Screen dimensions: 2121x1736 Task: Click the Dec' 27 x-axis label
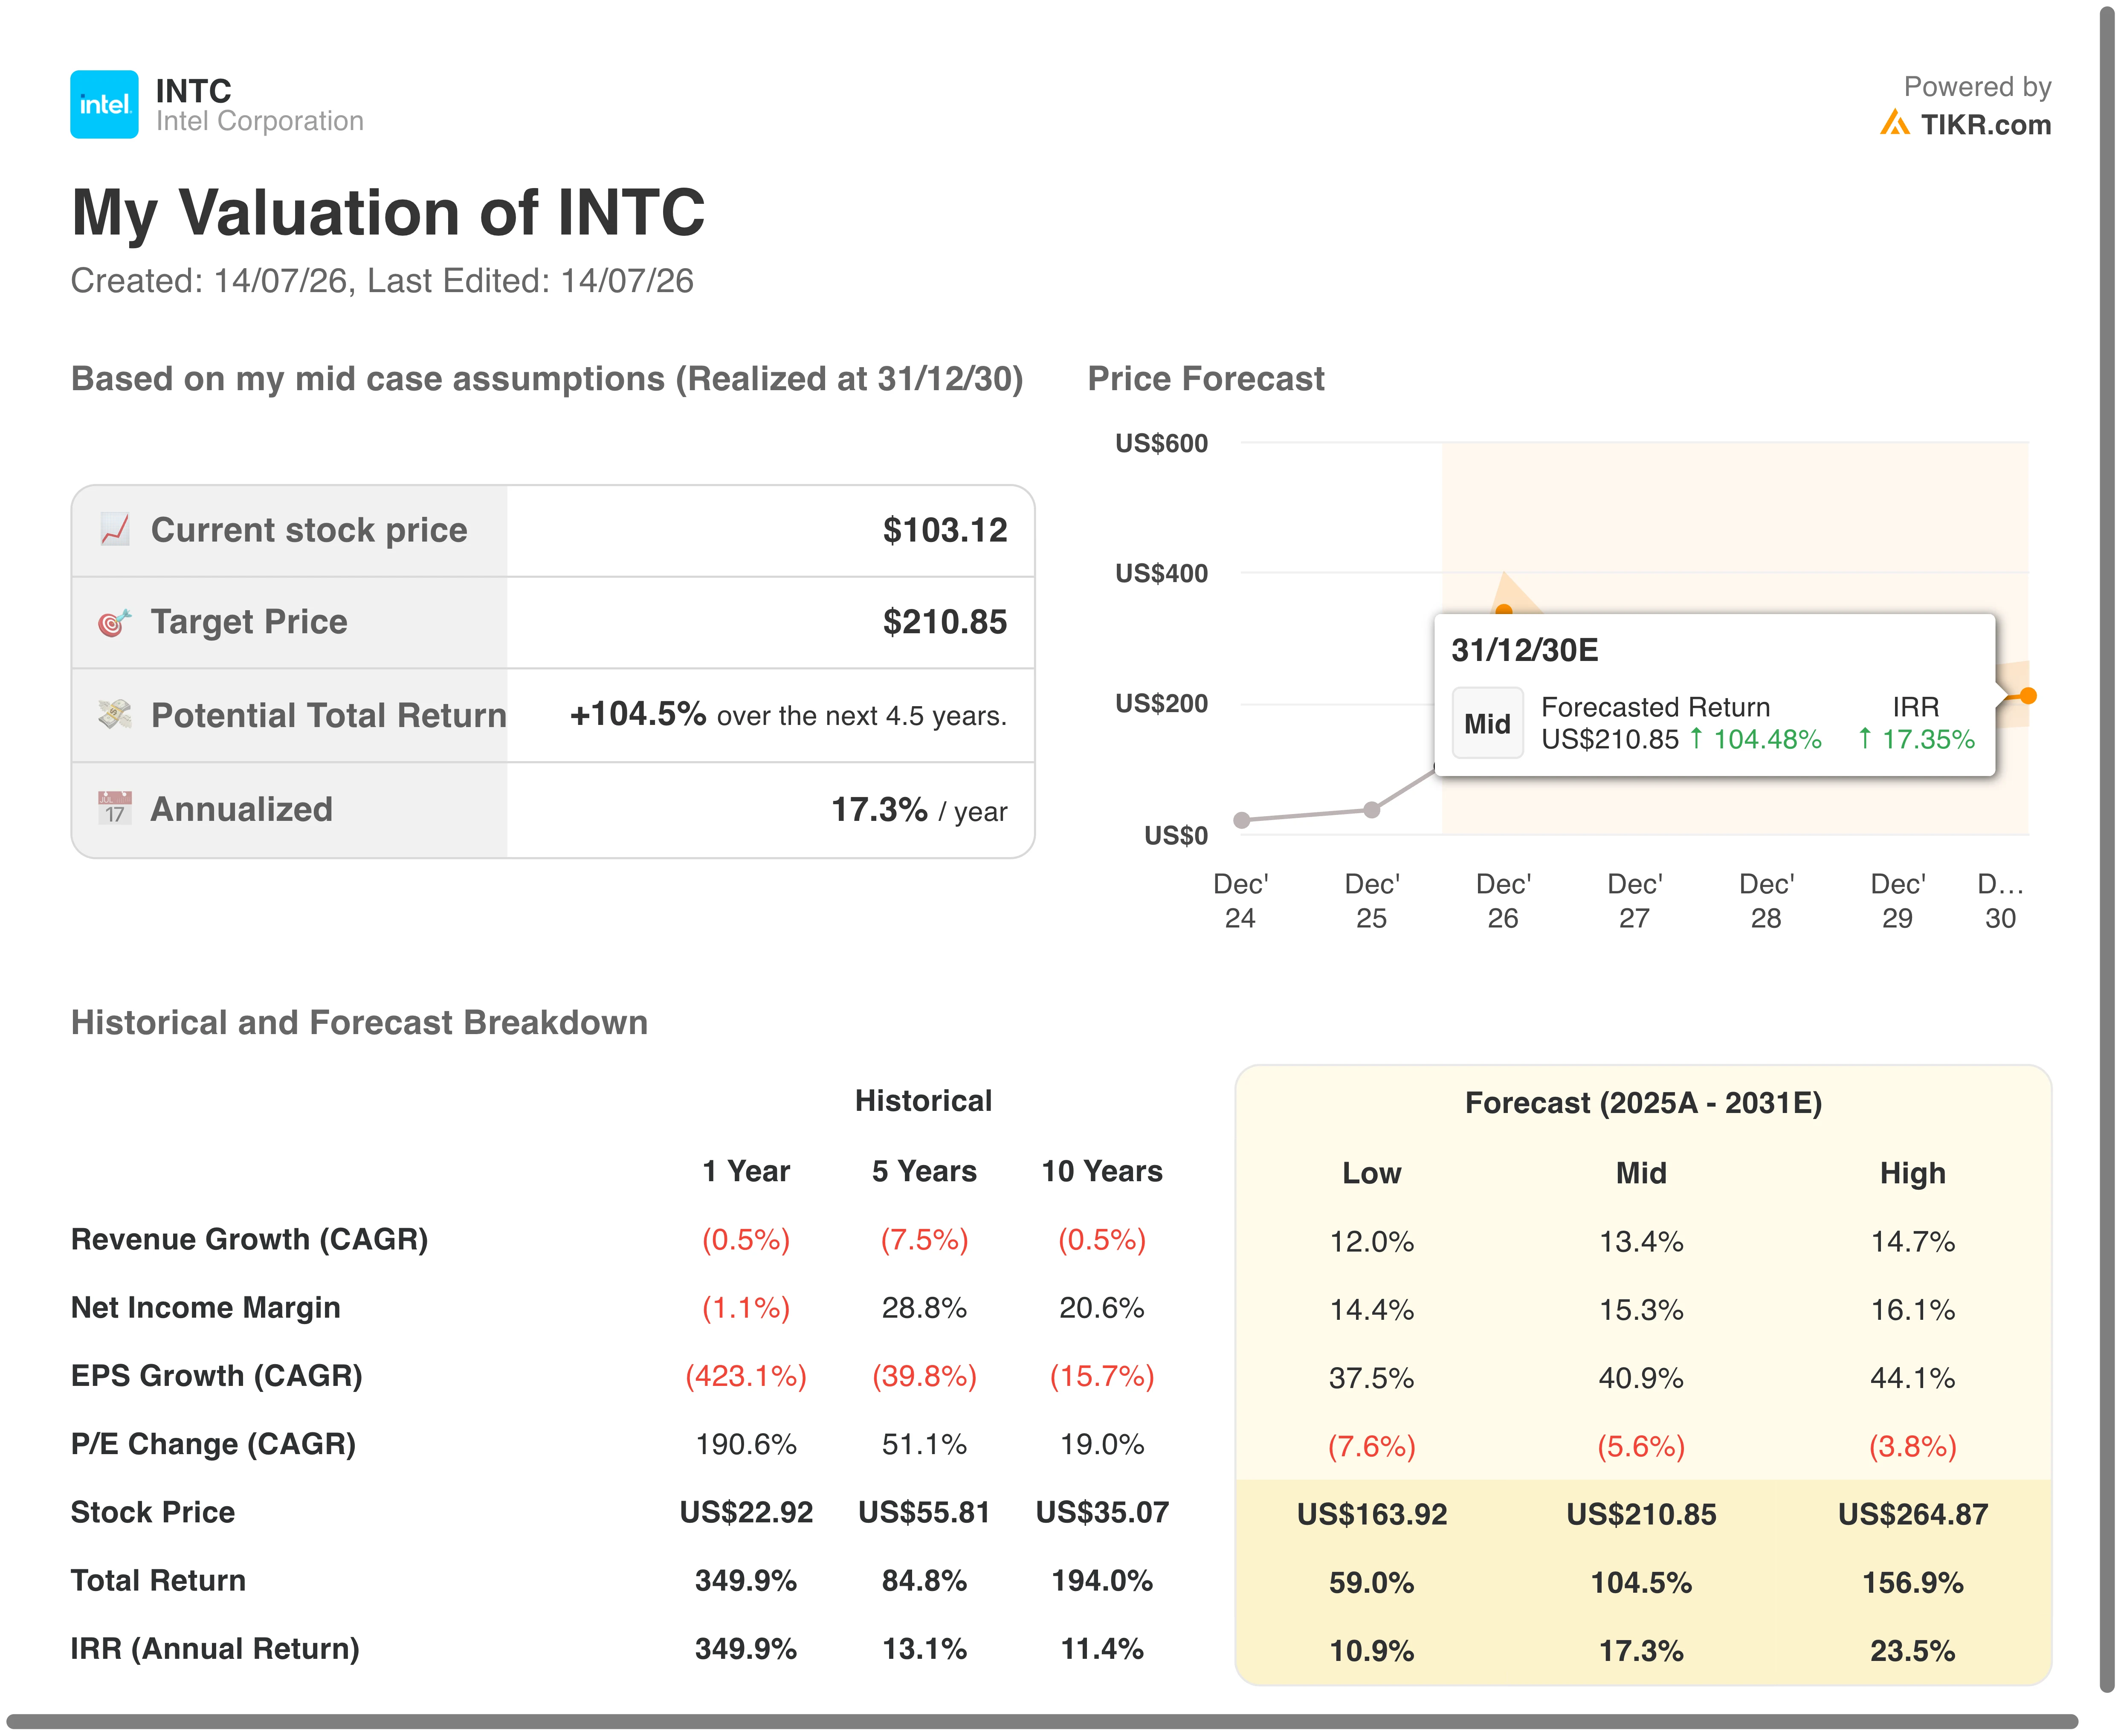[x=1635, y=900]
